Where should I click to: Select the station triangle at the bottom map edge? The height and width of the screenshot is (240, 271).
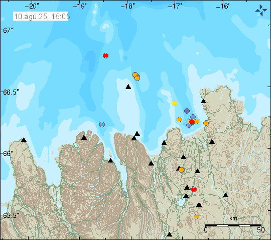170,234
